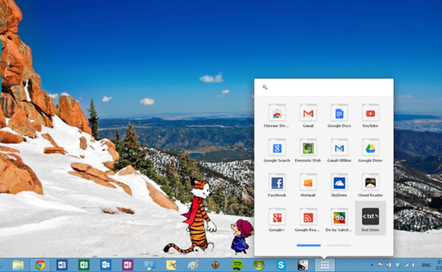Click the Chrome App Launcher grid taskbar button

(325, 265)
